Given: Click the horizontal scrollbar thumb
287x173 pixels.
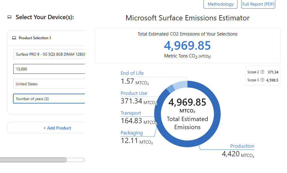Looking at the screenshot, I should [x=33, y=160].
